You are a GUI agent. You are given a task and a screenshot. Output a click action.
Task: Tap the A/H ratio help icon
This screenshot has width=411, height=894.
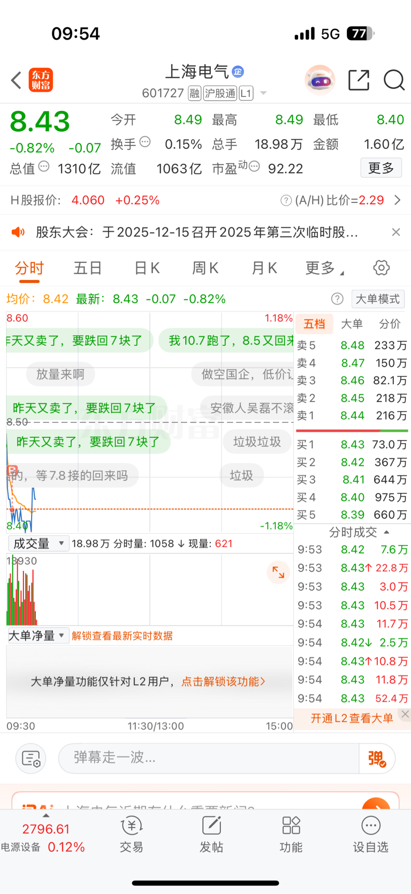click(x=286, y=200)
